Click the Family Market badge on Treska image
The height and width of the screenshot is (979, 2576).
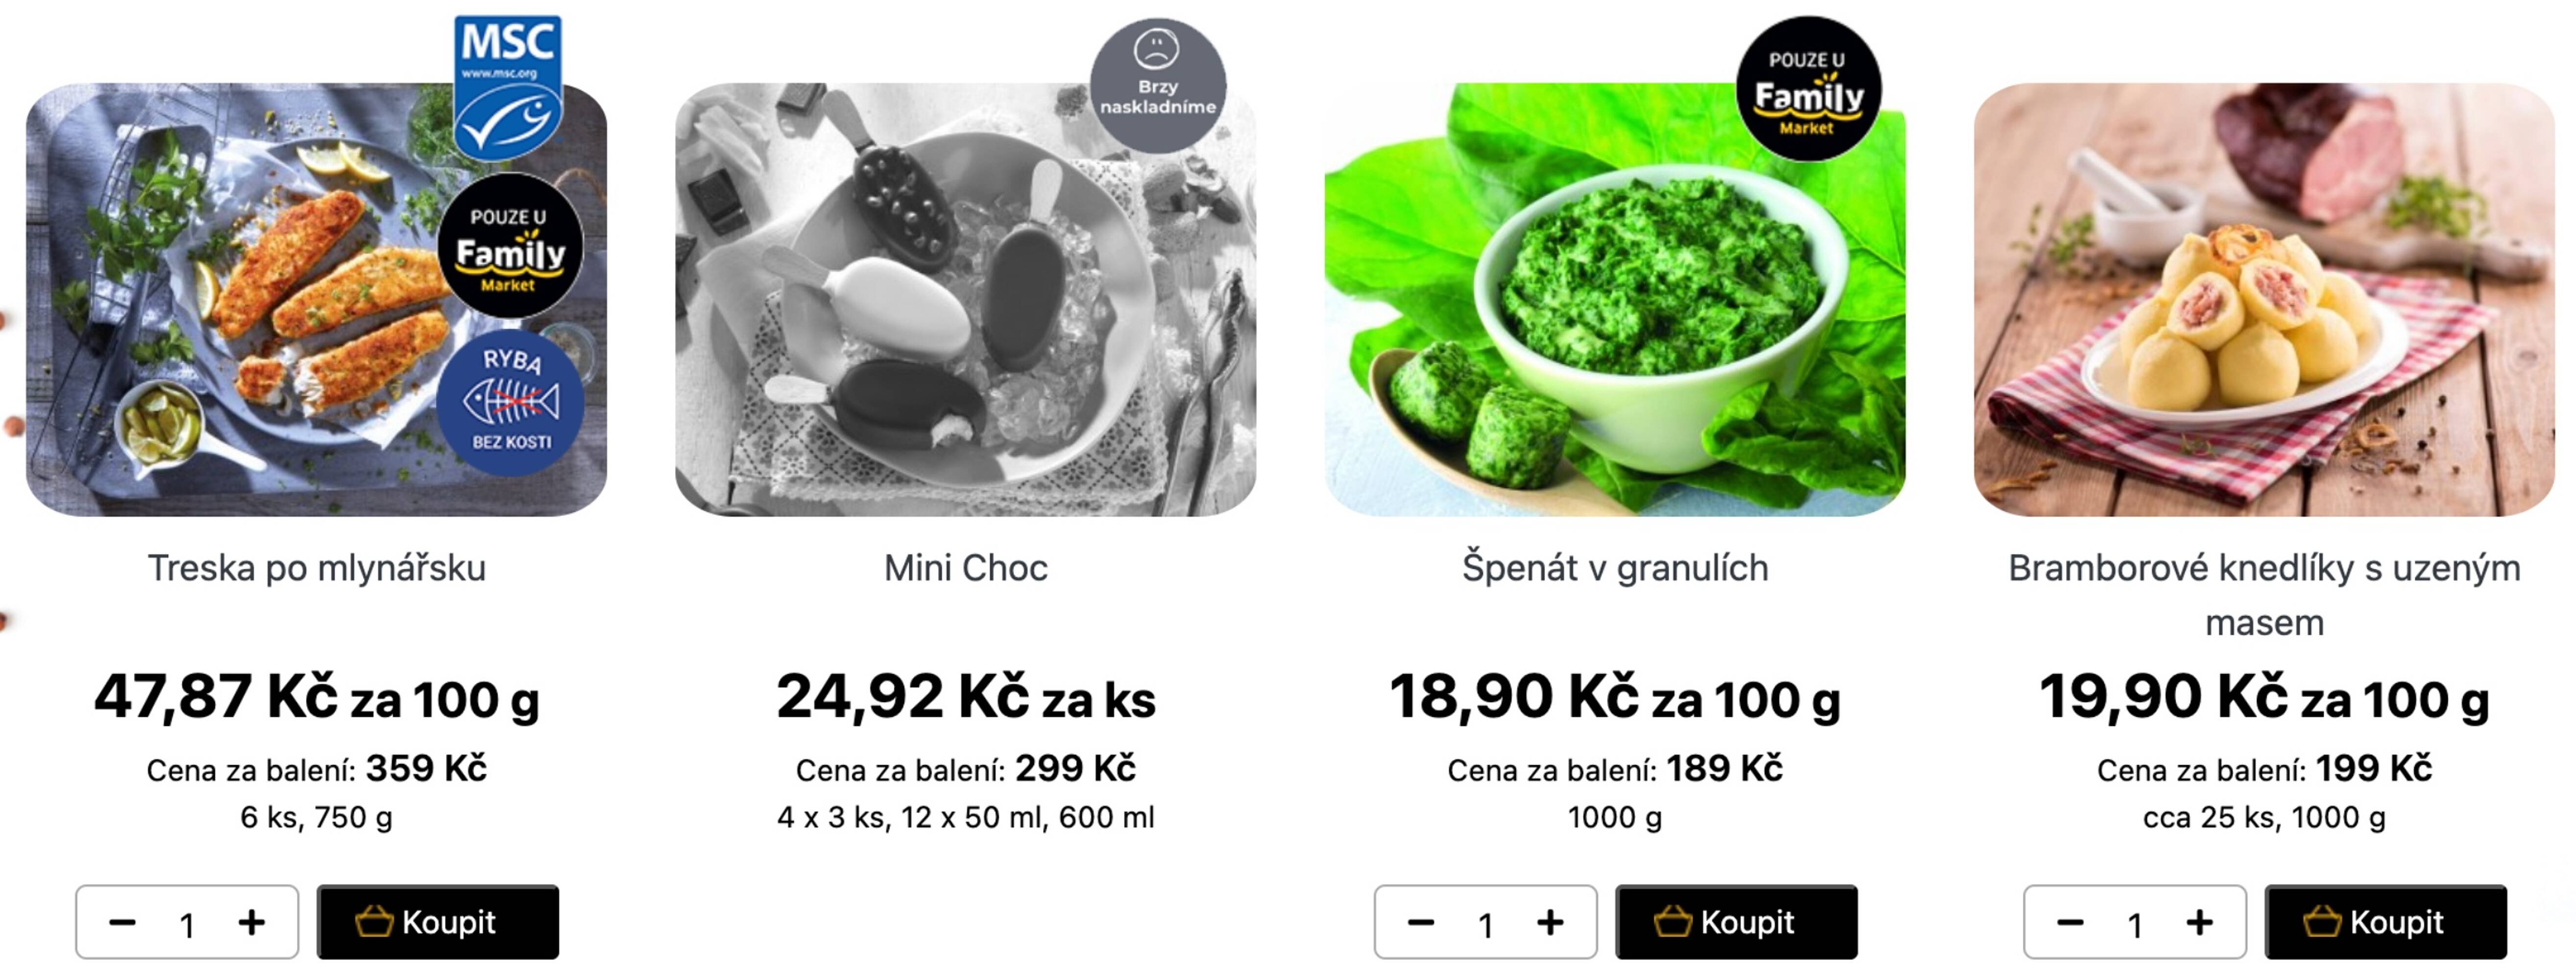(511, 246)
